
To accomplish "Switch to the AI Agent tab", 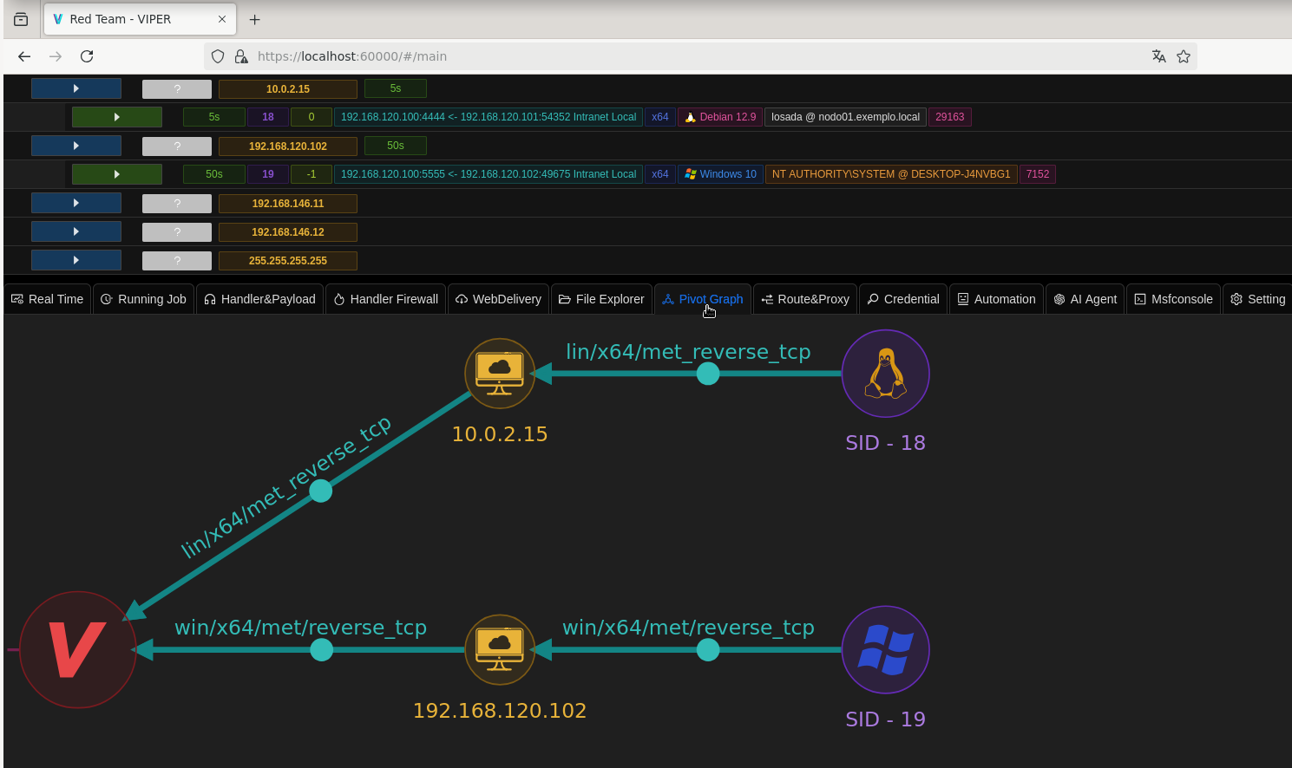I will [x=1085, y=299].
